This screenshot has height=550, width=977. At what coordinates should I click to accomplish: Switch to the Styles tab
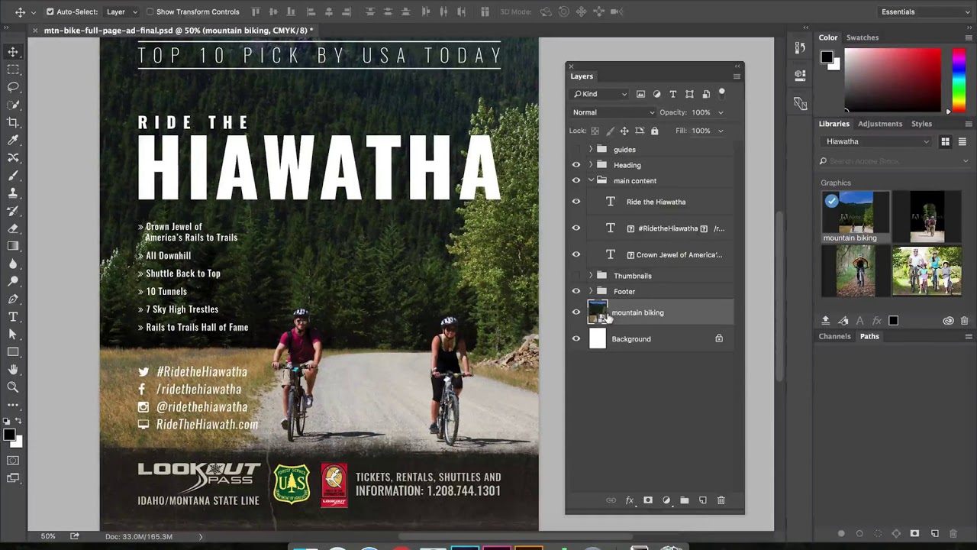tap(921, 124)
